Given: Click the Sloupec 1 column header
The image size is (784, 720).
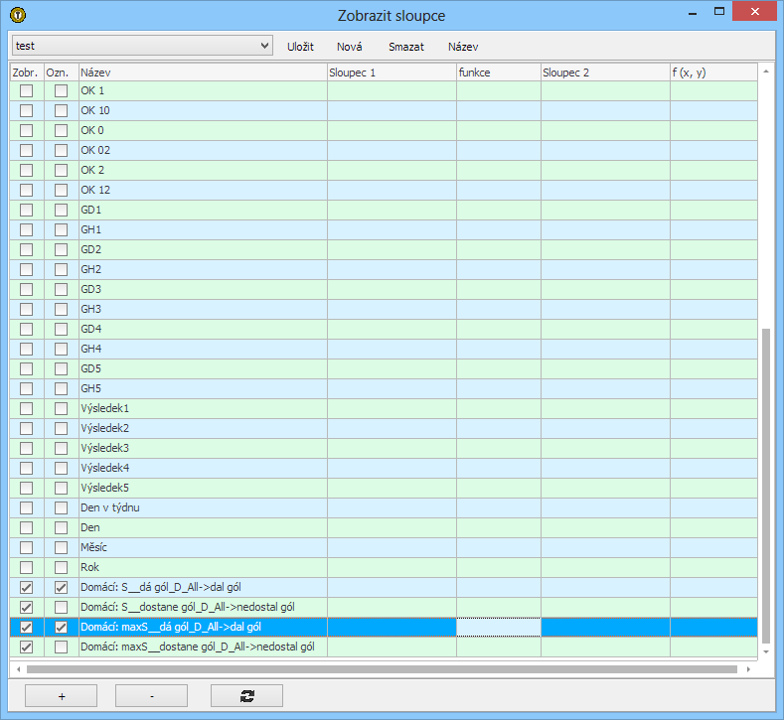Looking at the screenshot, I should [x=392, y=72].
